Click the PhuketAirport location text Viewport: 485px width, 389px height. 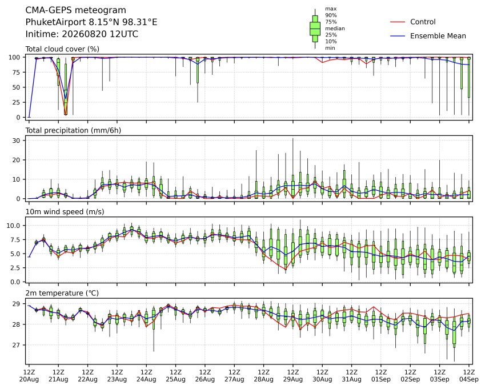pos(91,22)
